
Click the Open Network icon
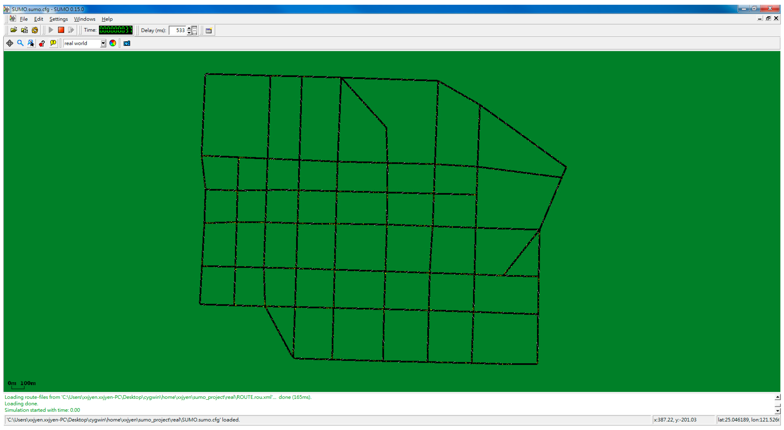[24, 30]
